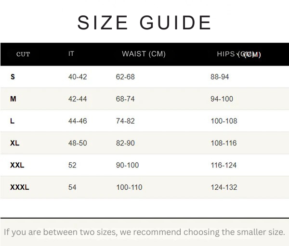Select the XL size row label
The width and height of the screenshot is (289, 246).
coord(15,143)
